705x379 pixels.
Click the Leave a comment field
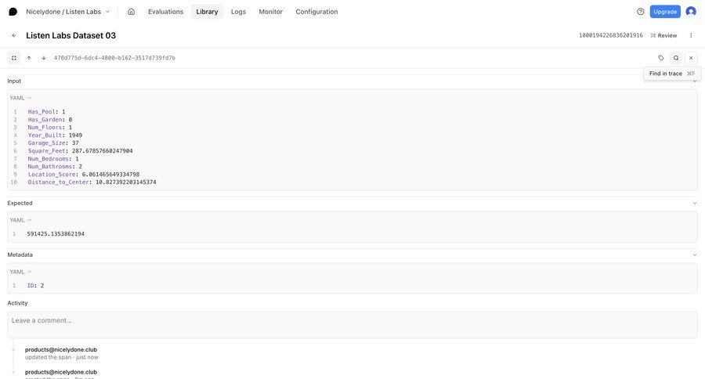pos(352,325)
